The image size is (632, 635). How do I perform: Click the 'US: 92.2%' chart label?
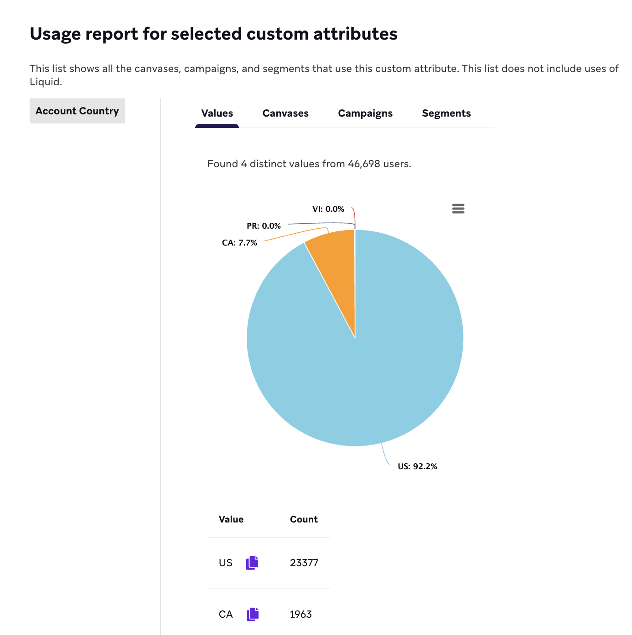[x=417, y=466]
